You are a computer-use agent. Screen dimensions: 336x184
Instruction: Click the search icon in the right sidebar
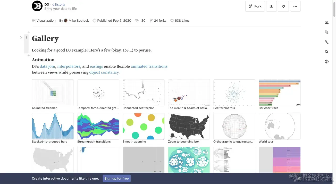tap(326, 52)
